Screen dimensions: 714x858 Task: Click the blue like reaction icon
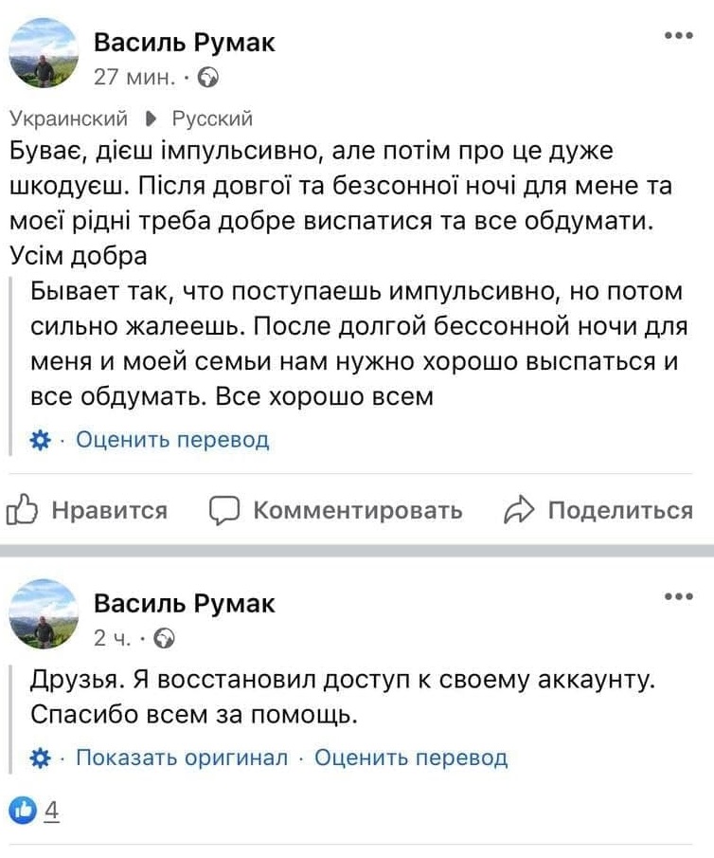tap(23, 811)
